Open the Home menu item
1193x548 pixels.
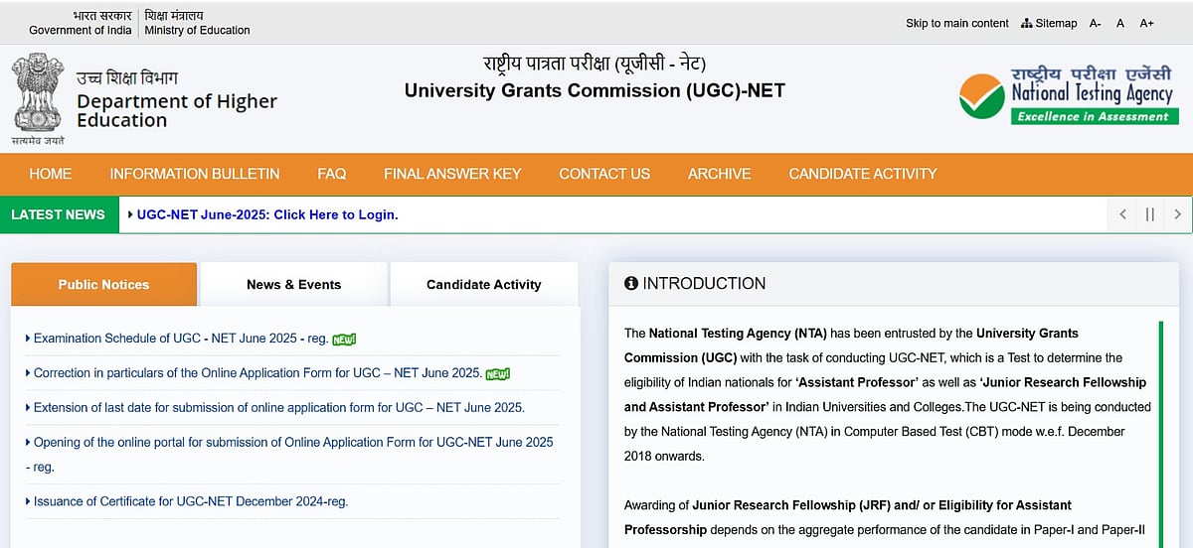pos(51,174)
